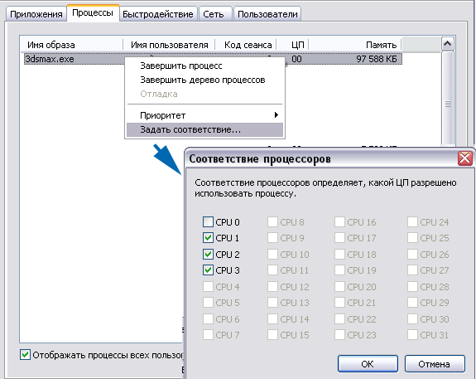
Task: Close the Соответствие процессоров dialog
Action: (x=465, y=158)
